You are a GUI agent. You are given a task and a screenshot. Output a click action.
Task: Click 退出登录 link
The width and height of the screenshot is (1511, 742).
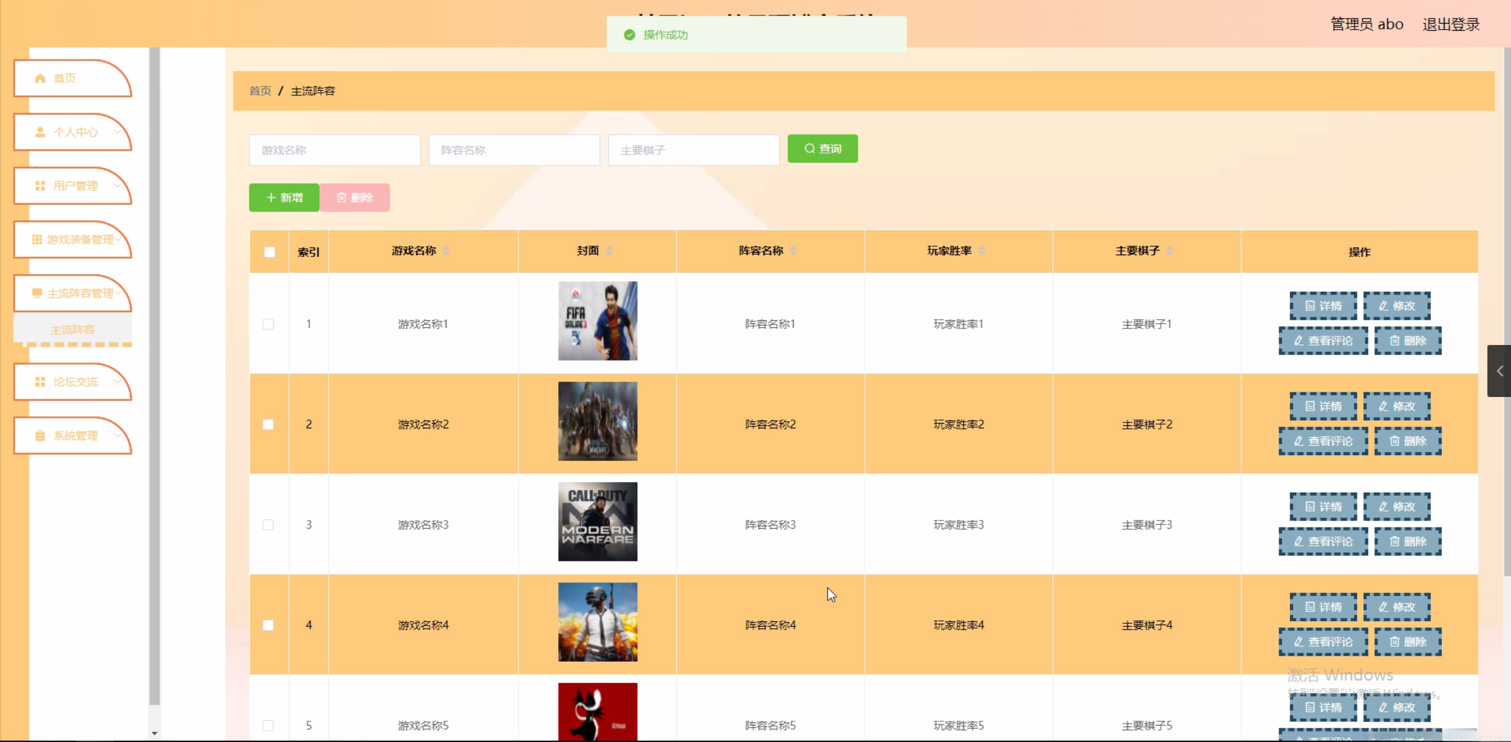[x=1451, y=24]
